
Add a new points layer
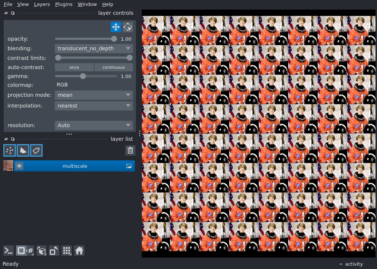point(10,150)
